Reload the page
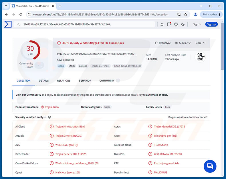This screenshot has width=226, height=179. point(21,14)
